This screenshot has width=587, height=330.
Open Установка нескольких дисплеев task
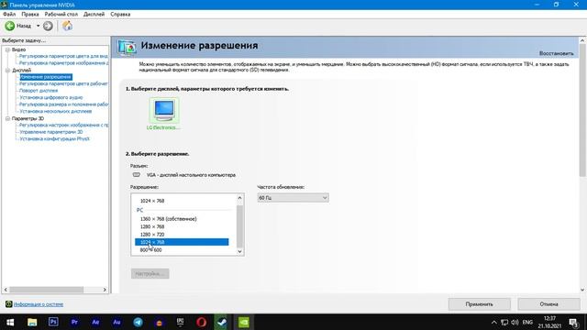(x=55, y=111)
